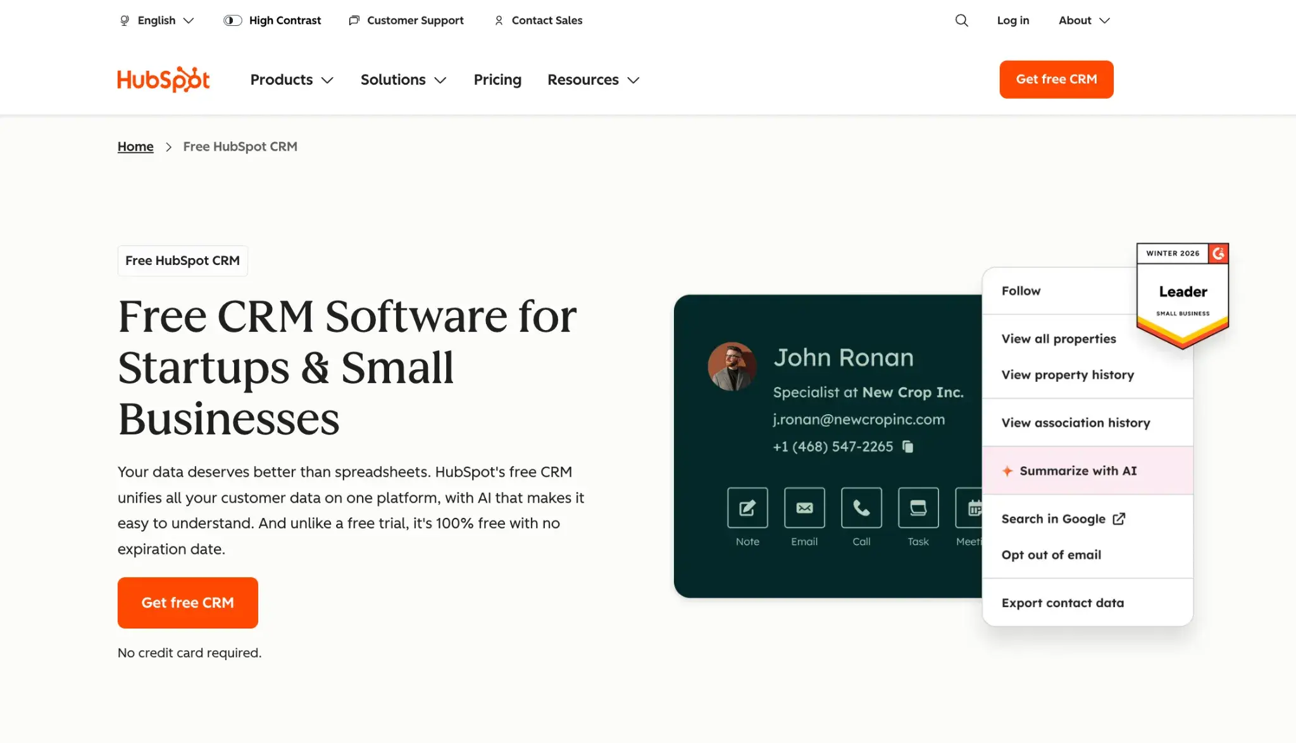This screenshot has width=1296, height=743.
Task: Click the G2 Leader Winter 2026 badge
Action: coord(1182,295)
